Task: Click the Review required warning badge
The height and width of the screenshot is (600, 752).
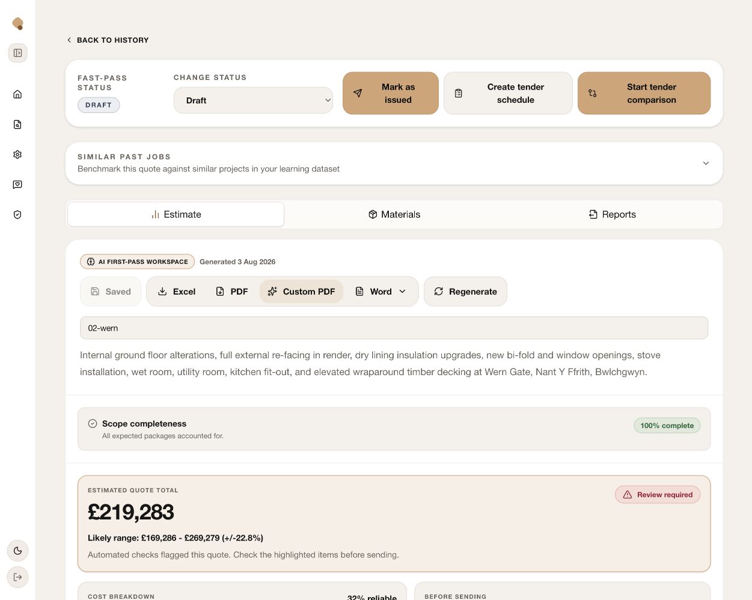Action: pyautogui.click(x=658, y=495)
